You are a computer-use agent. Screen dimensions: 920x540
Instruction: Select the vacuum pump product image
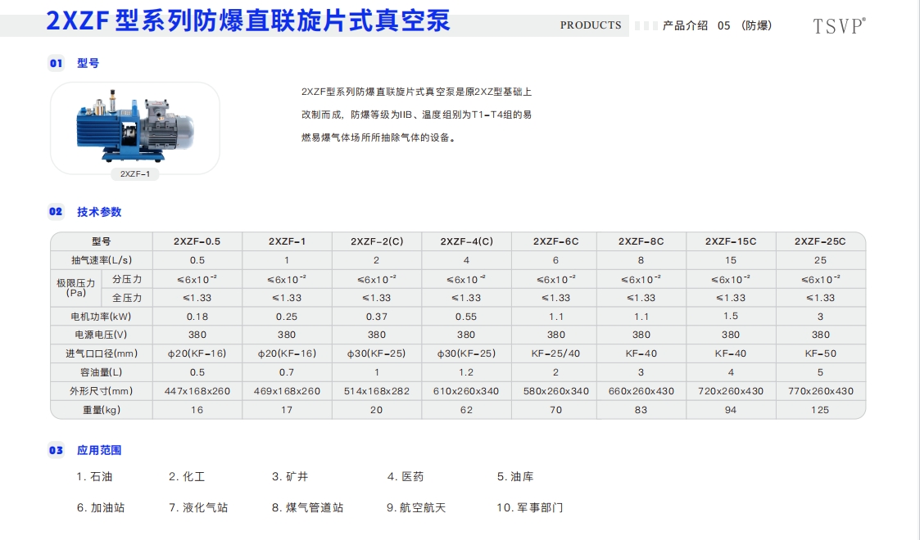pyautogui.click(x=134, y=124)
